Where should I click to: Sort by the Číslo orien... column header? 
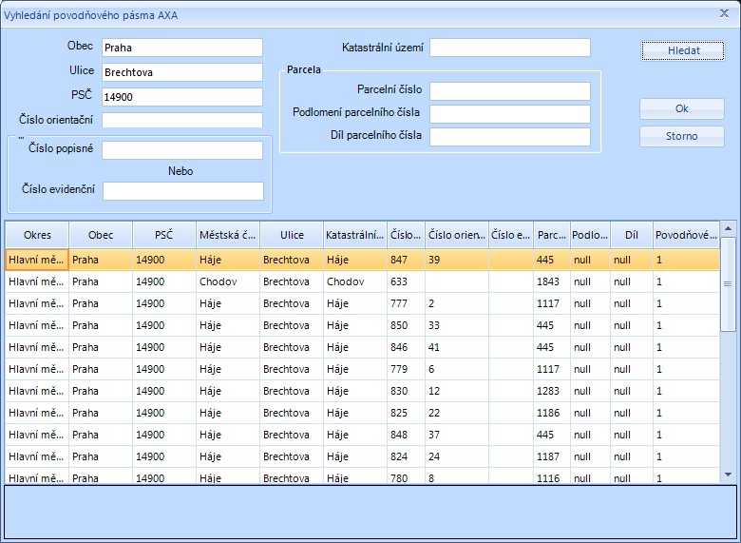457,235
